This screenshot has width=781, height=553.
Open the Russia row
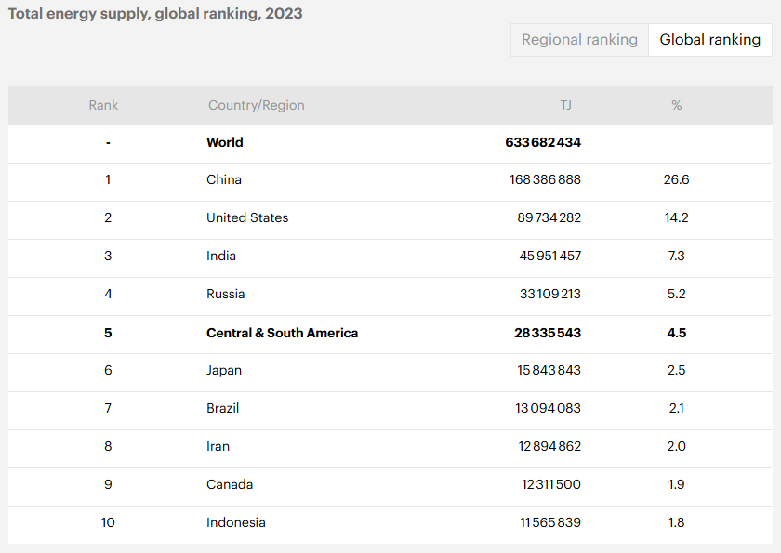coord(226,294)
